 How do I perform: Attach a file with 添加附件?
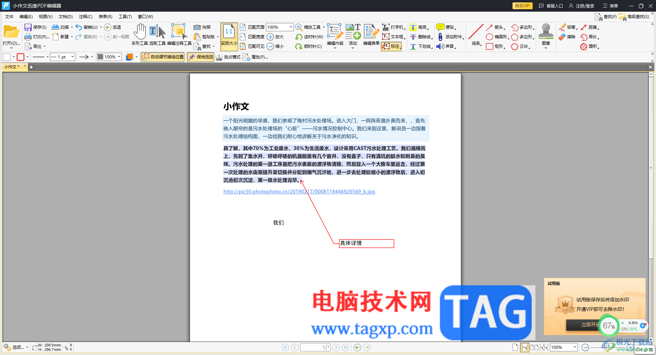[x=450, y=37]
